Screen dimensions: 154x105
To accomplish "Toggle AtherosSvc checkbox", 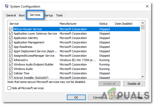I will [x=11, y=60].
